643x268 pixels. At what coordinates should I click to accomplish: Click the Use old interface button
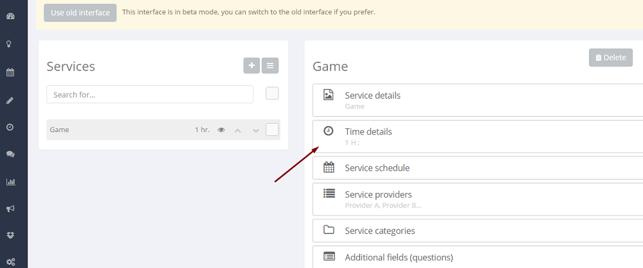tap(80, 12)
